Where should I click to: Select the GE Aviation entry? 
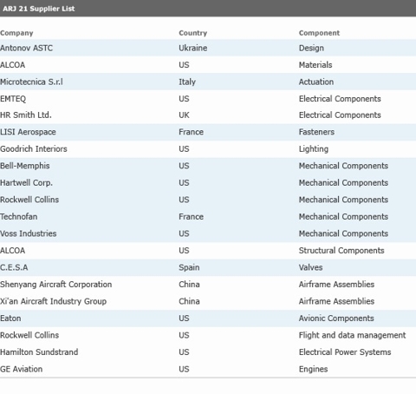22,369
